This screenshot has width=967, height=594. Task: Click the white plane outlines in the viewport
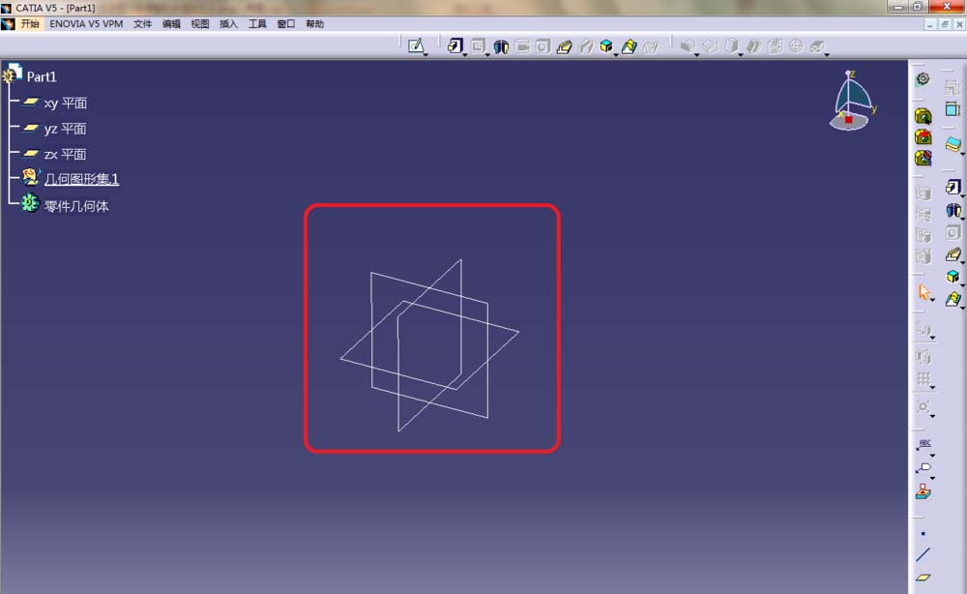[x=430, y=345]
